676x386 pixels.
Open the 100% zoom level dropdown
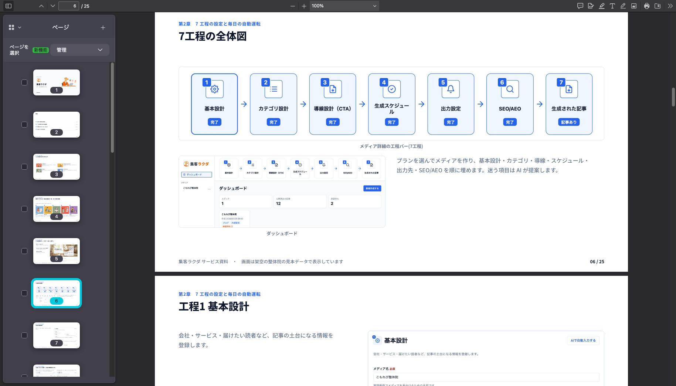(344, 6)
